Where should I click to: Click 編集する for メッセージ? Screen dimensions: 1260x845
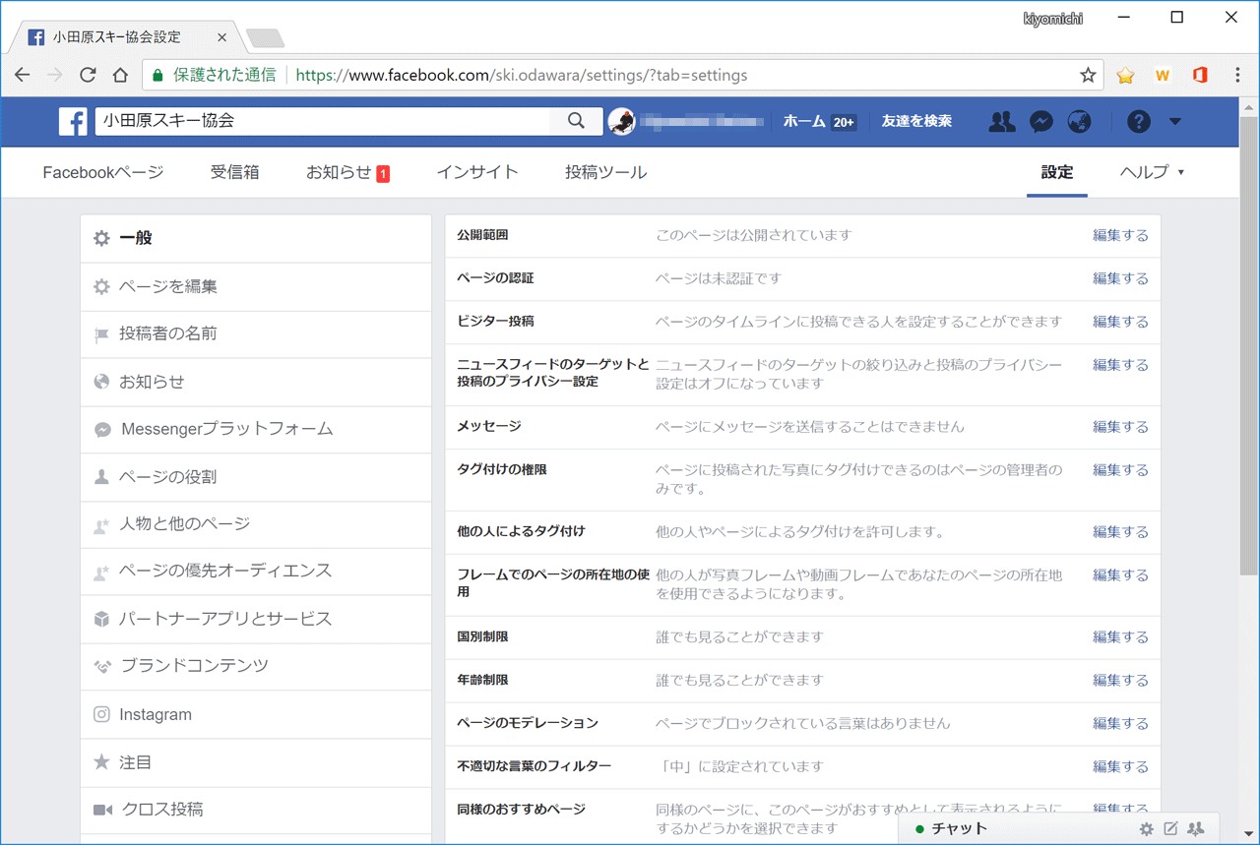click(x=1120, y=427)
